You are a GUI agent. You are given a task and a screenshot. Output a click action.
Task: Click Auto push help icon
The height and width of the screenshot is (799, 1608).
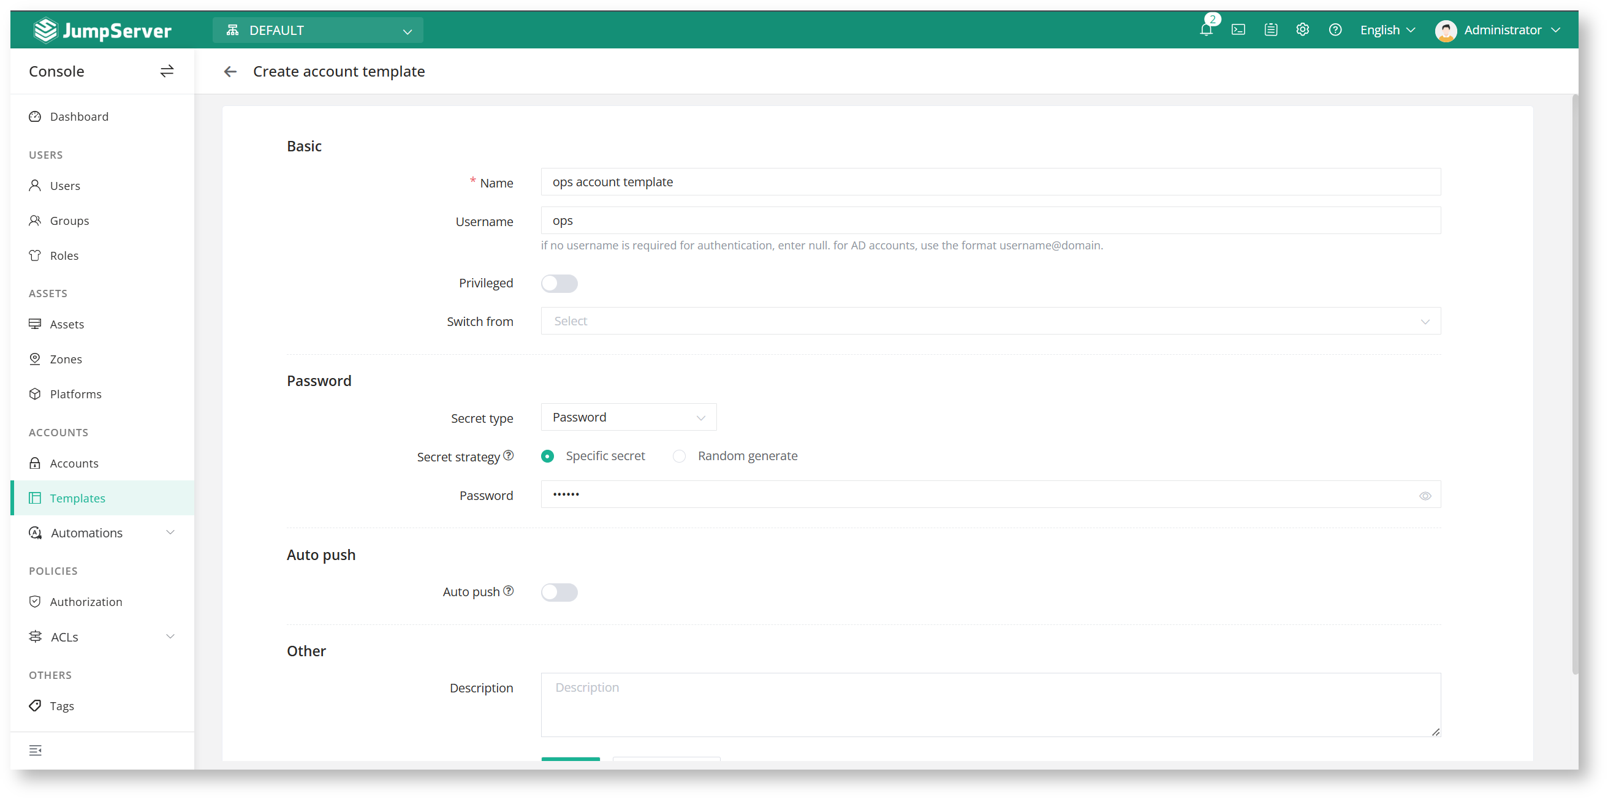509,591
